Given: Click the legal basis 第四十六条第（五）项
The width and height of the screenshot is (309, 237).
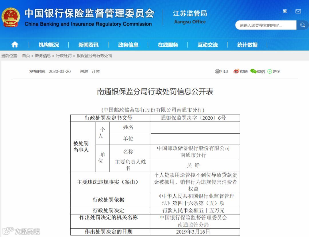Looking at the screenshot, I should pos(199,203).
